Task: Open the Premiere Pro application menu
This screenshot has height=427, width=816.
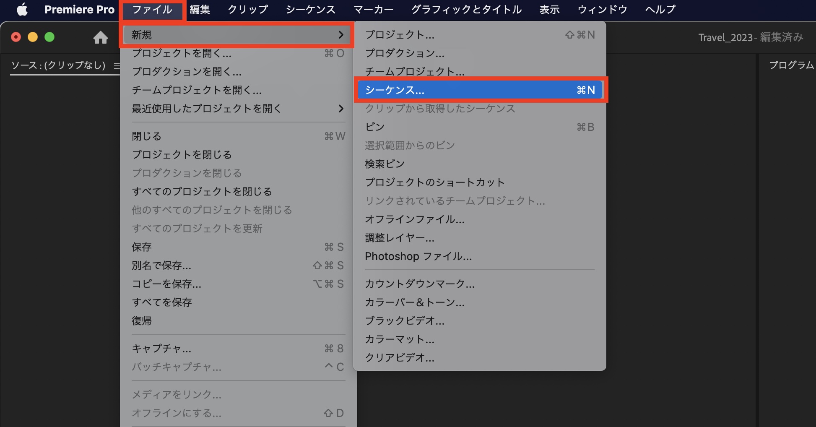Action: [80, 9]
